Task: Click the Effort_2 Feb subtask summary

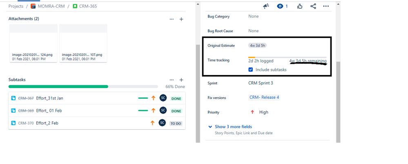Action: coord(47,123)
